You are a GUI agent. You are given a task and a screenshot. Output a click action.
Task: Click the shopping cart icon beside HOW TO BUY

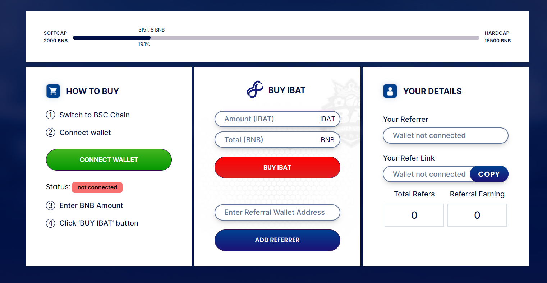(x=53, y=91)
